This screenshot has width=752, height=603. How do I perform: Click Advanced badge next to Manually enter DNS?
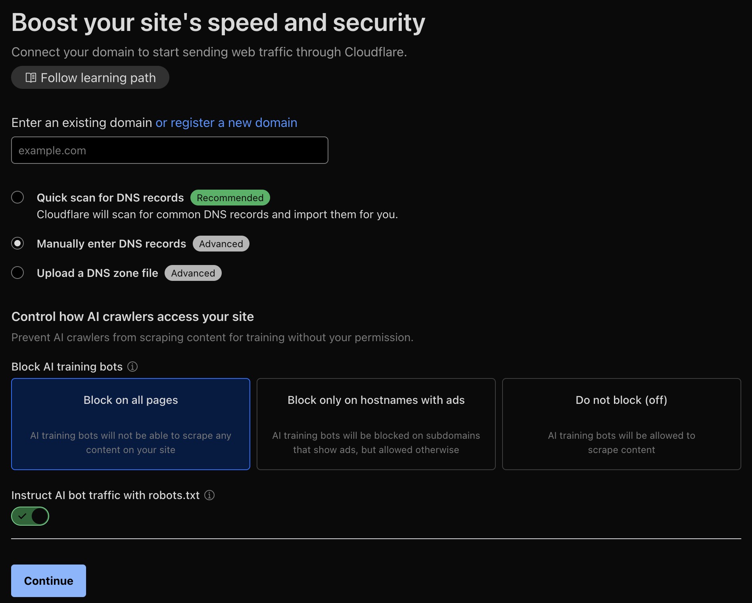coord(221,244)
